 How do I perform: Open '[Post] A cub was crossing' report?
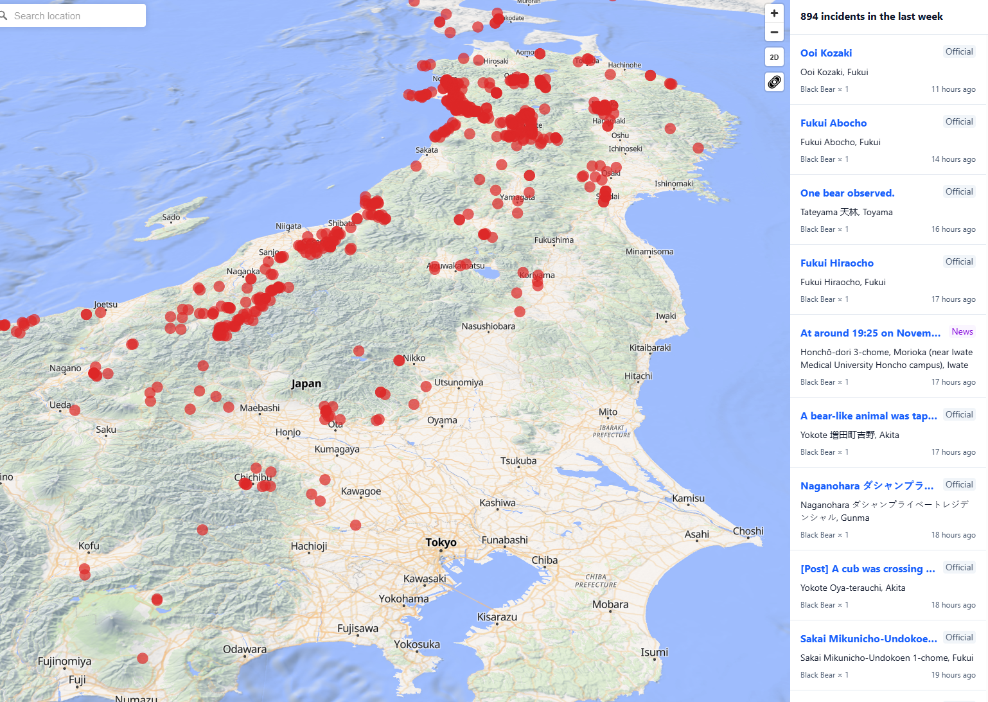point(867,568)
